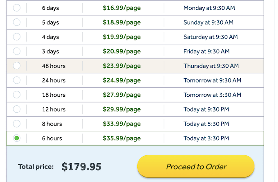Click the $33.99/page price text

(122, 124)
